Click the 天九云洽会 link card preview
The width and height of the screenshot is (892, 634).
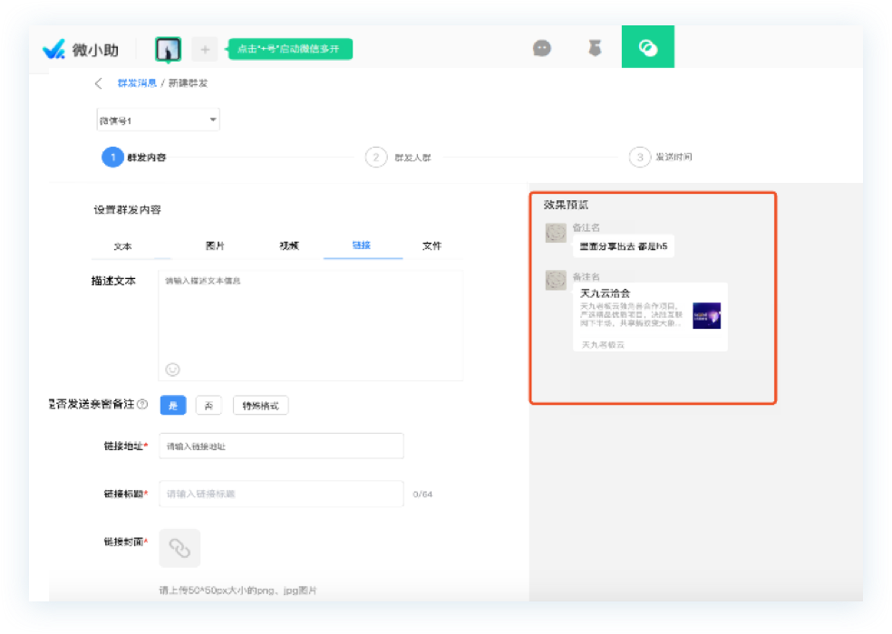pos(649,316)
